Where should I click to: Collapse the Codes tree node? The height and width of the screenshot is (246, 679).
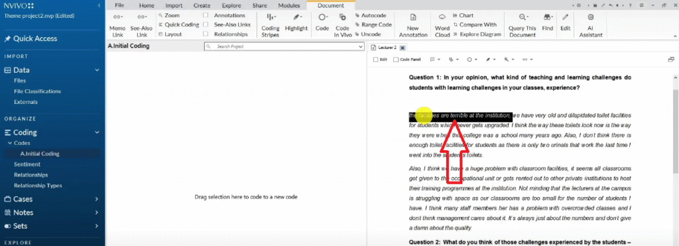coord(10,143)
